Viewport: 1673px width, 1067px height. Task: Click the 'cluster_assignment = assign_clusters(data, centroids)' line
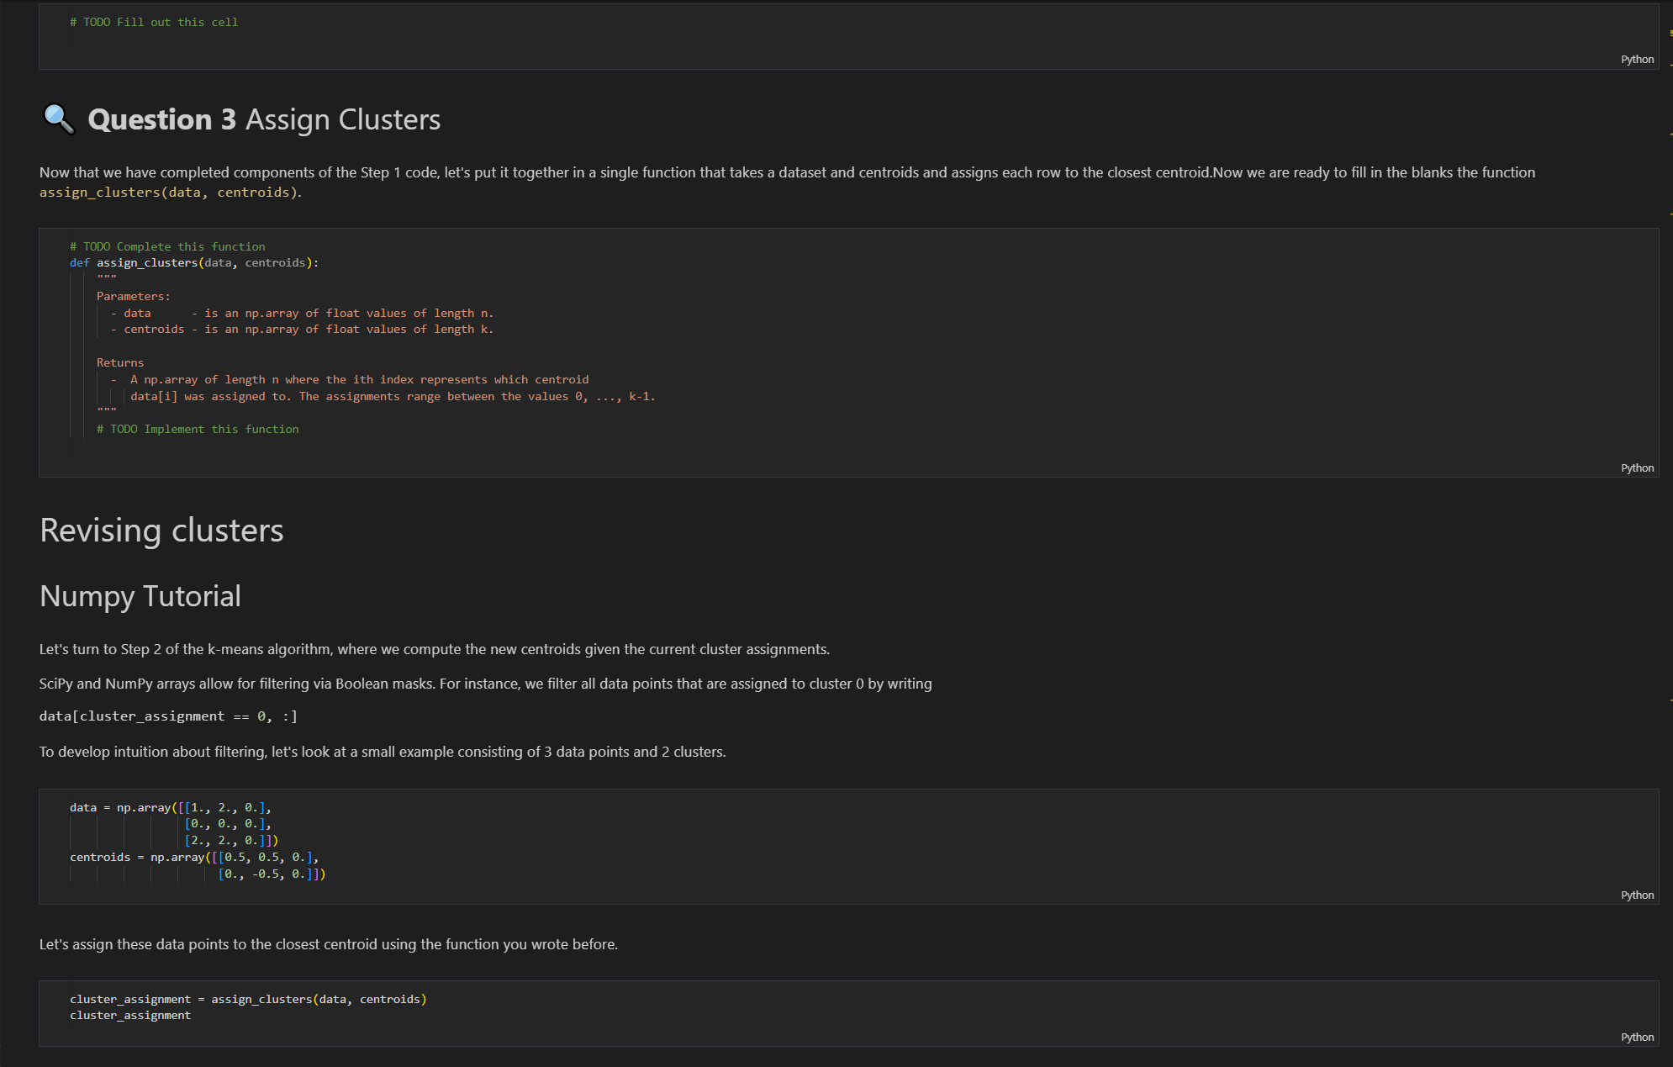pyautogui.click(x=248, y=1000)
